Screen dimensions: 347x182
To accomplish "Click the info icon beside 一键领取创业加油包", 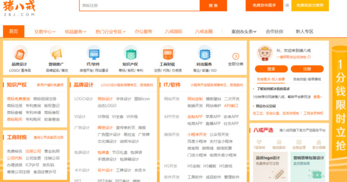I will coord(309,57).
